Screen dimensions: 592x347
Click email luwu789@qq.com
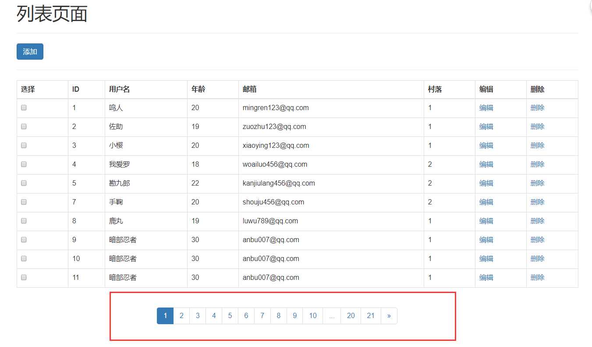tap(270, 221)
